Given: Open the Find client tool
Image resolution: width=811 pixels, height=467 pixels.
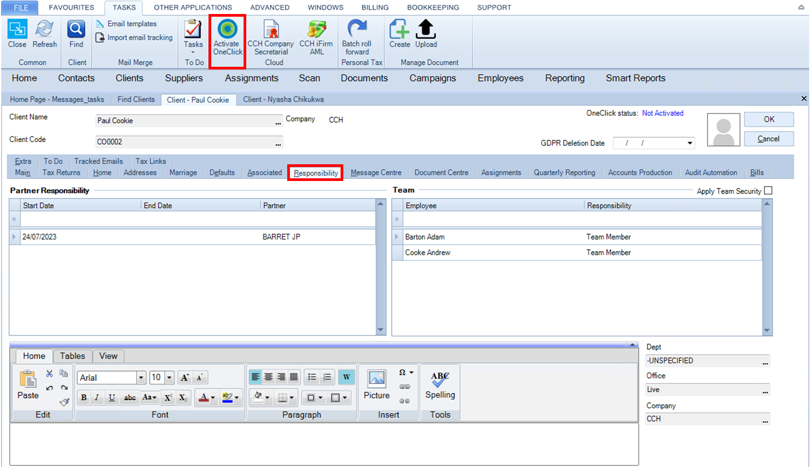Looking at the screenshot, I should click(x=76, y=34).
